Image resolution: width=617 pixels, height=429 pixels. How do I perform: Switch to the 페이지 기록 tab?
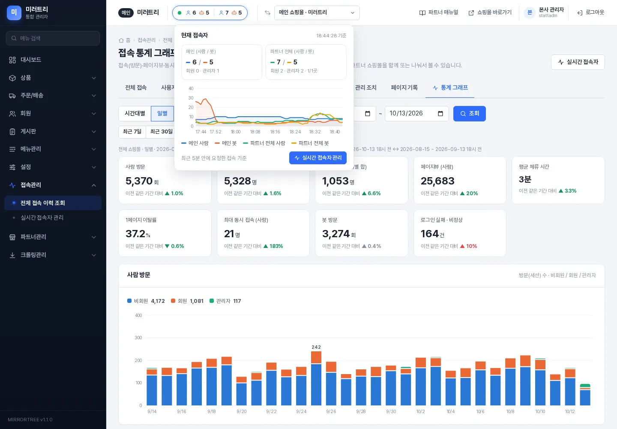(404, 88)
